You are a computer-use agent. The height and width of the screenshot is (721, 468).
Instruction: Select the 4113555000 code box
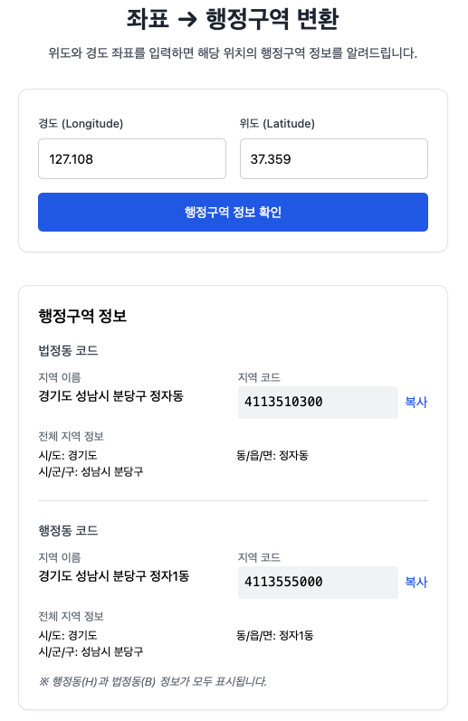(x=318, y=583)
